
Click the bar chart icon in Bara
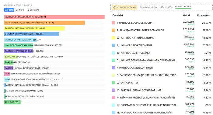[6, 10]
